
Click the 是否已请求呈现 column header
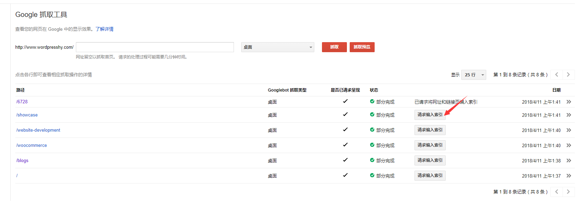click(x=345, y=90)
